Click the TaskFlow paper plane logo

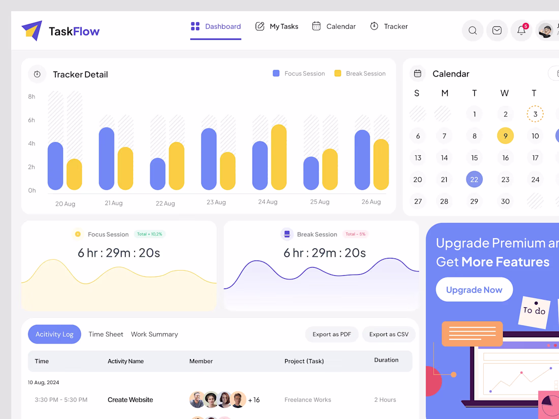click(32, 30)
